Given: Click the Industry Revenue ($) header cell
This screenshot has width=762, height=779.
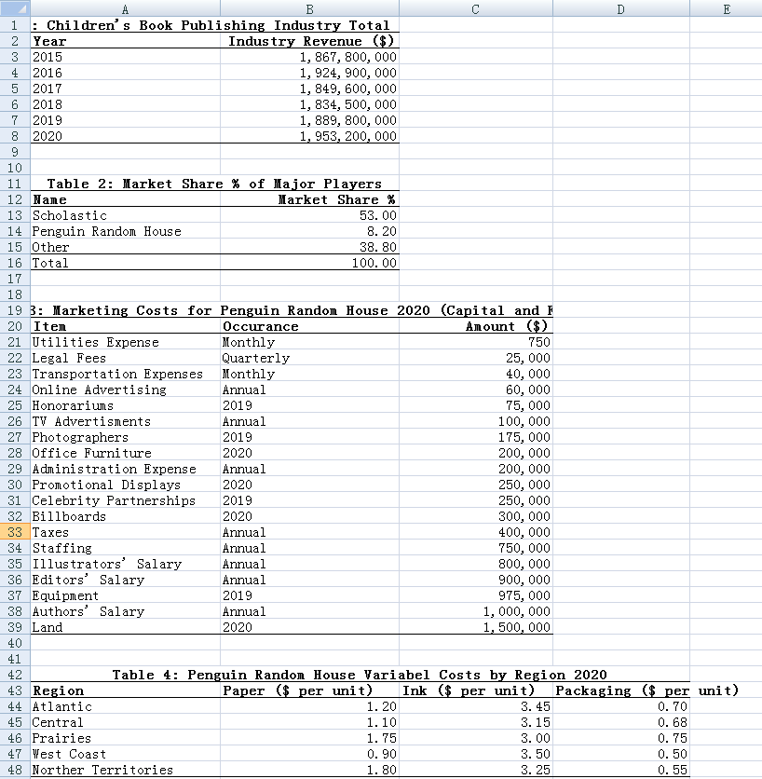Looking at the screenshot, I should (x=309, y=41).
